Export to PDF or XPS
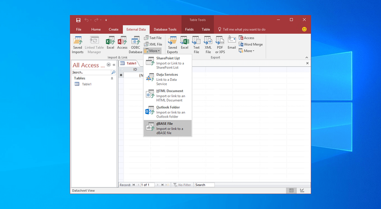This screenshot has width=381, height=209. 220,45
